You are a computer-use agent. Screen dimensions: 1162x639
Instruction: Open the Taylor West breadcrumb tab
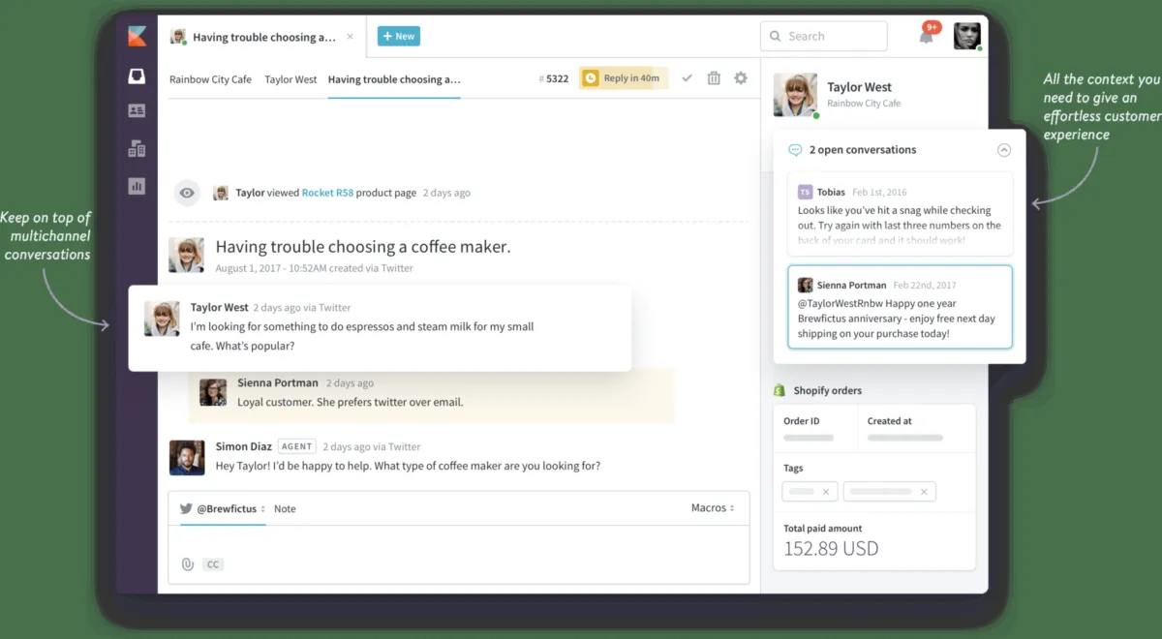(x=290, y=79)
